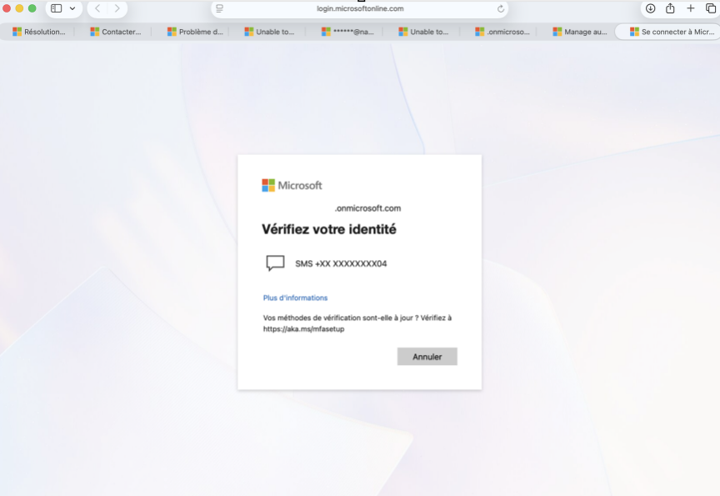Open a new tab with the plus icon

(690, 9)
